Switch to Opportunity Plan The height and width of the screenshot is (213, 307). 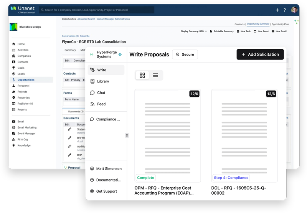pyautogui.click(x=280, y=24)
